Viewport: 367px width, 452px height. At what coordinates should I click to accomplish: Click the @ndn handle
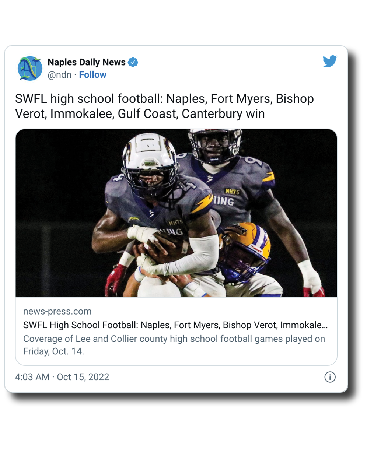pos(59,75)
